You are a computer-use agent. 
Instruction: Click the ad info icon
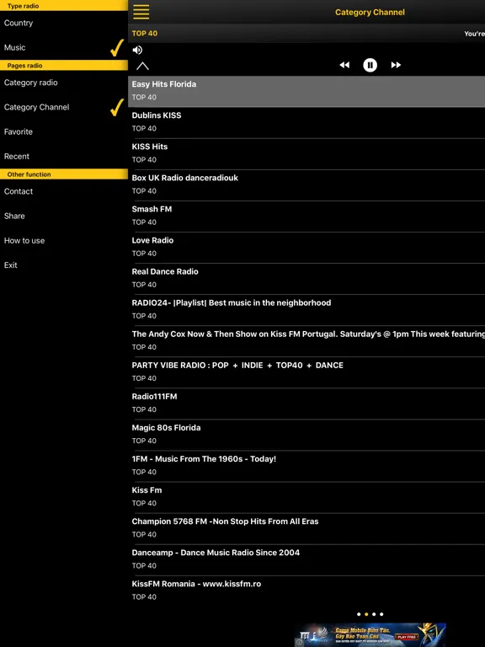click(x=299, y=642)
